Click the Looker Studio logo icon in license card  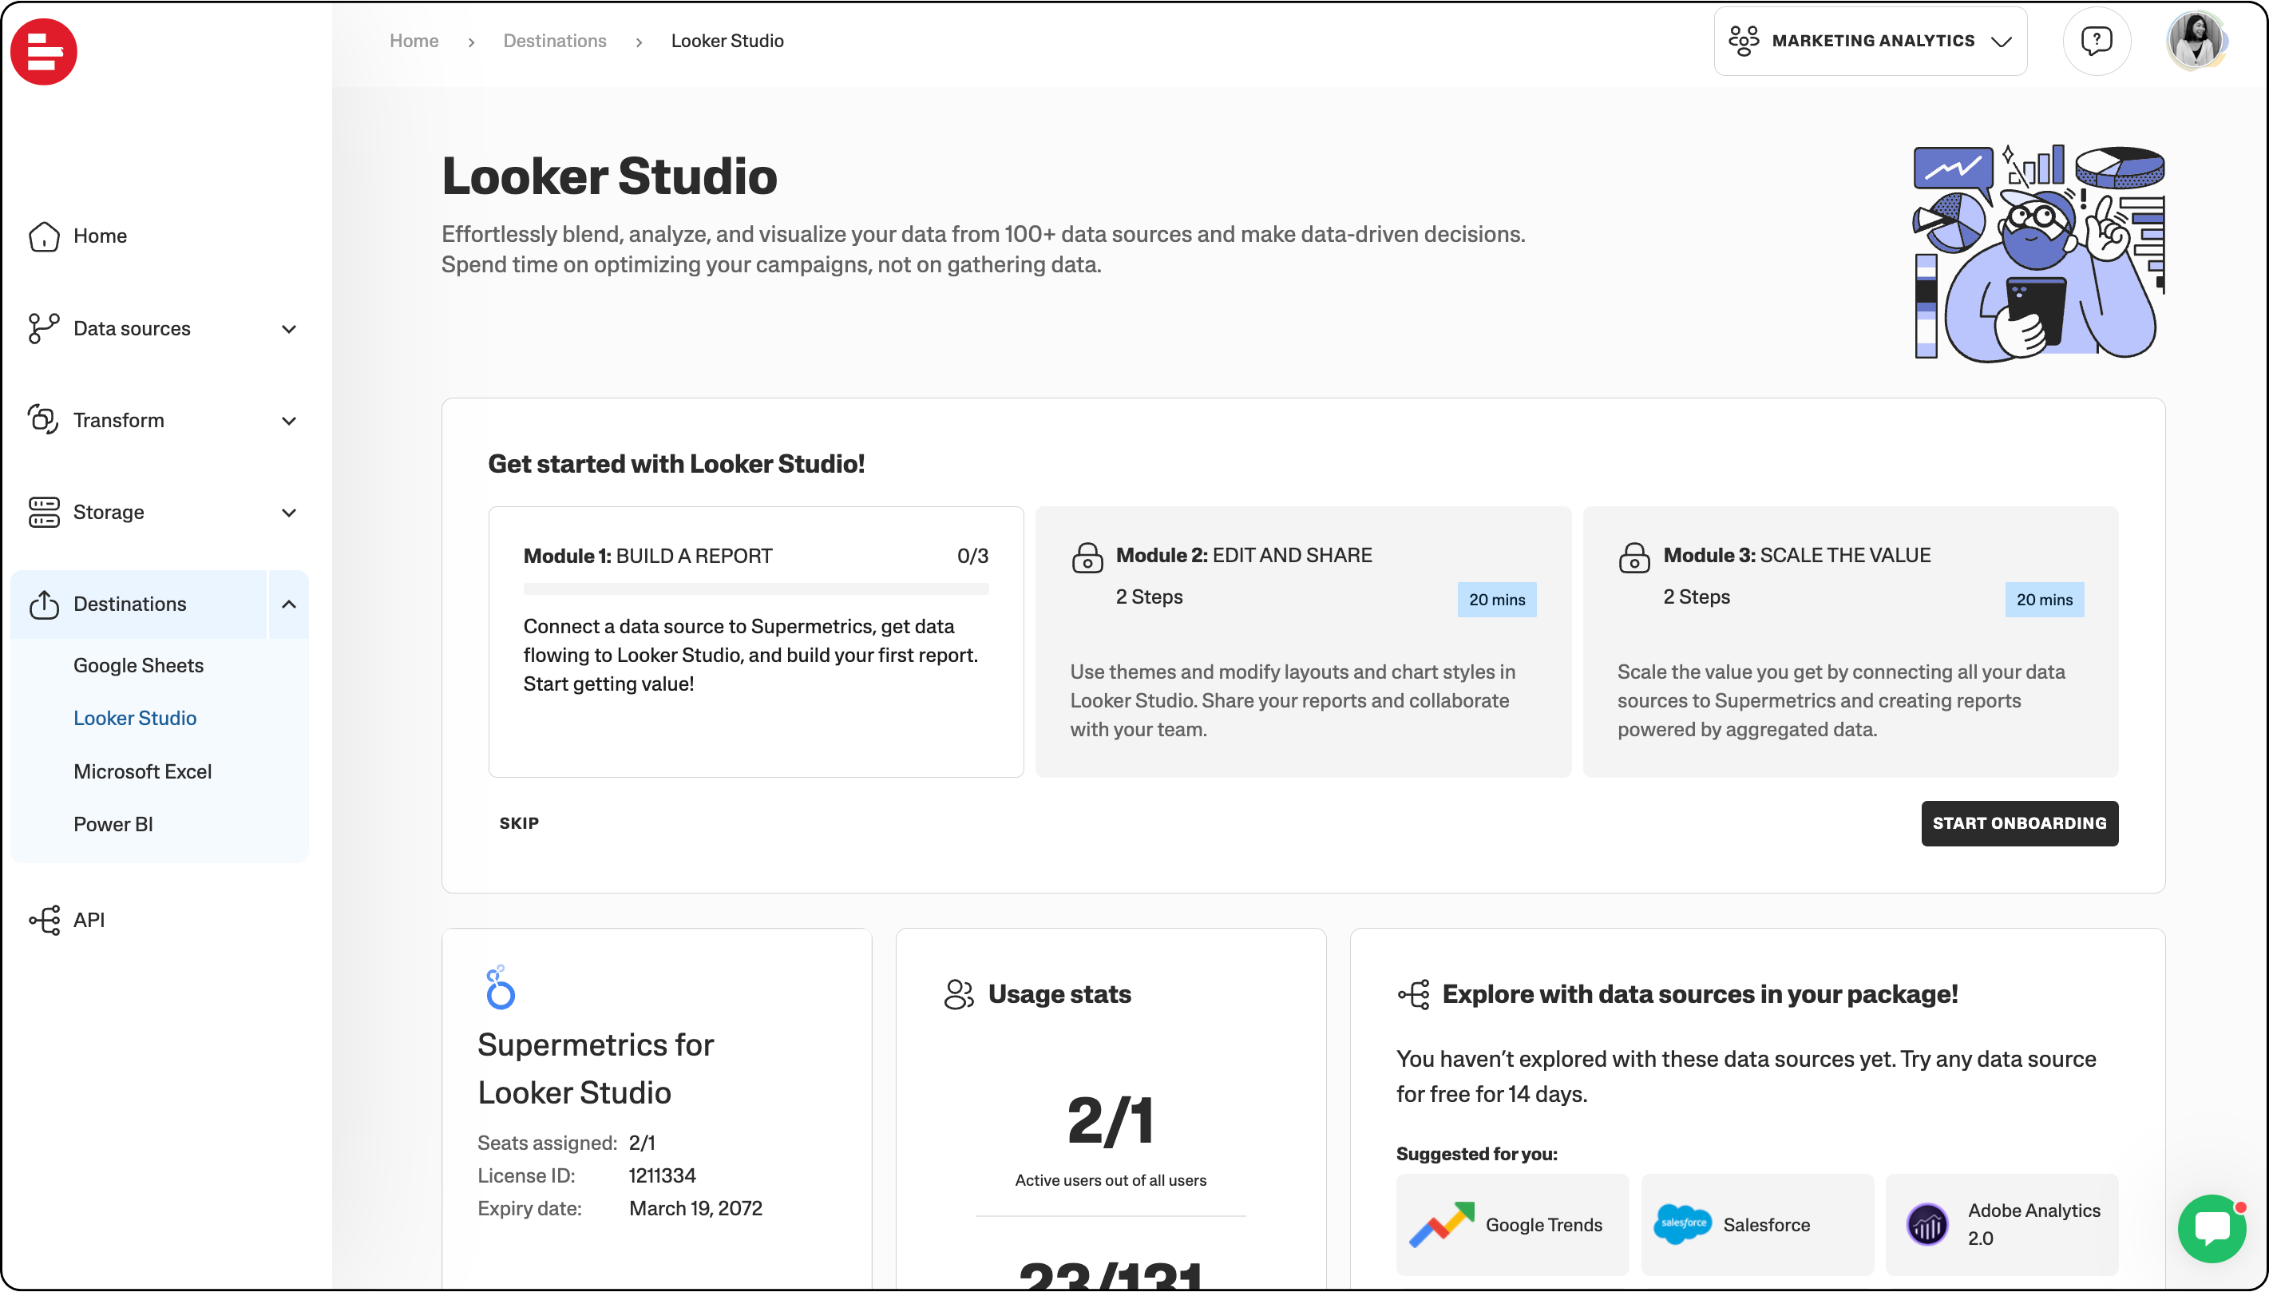pos(501,988)
